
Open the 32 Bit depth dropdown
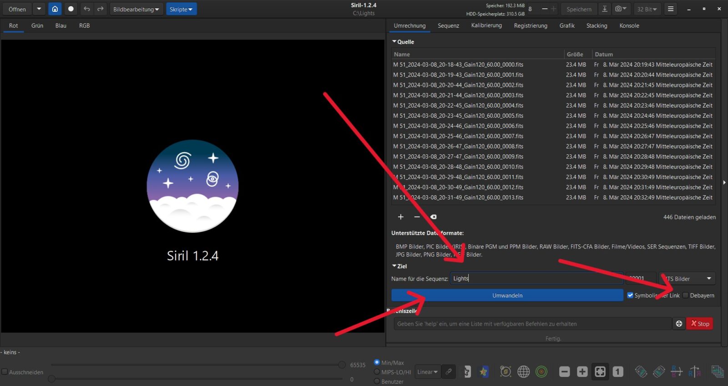point(647,9)
